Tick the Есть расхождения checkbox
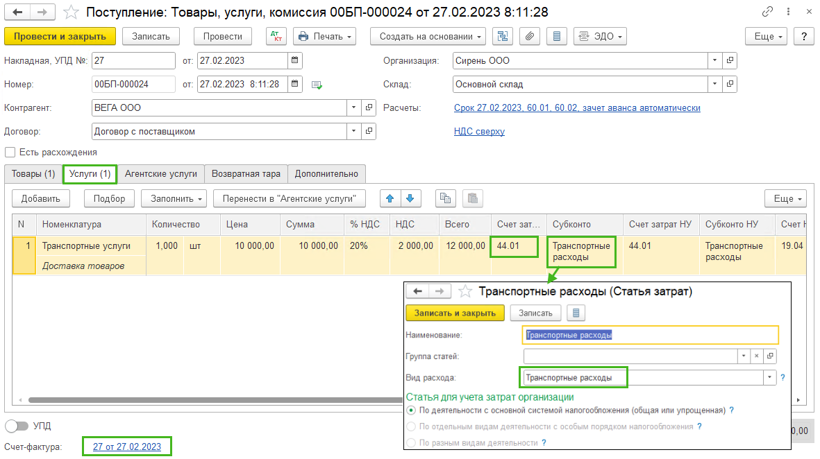 coord(10,153)
